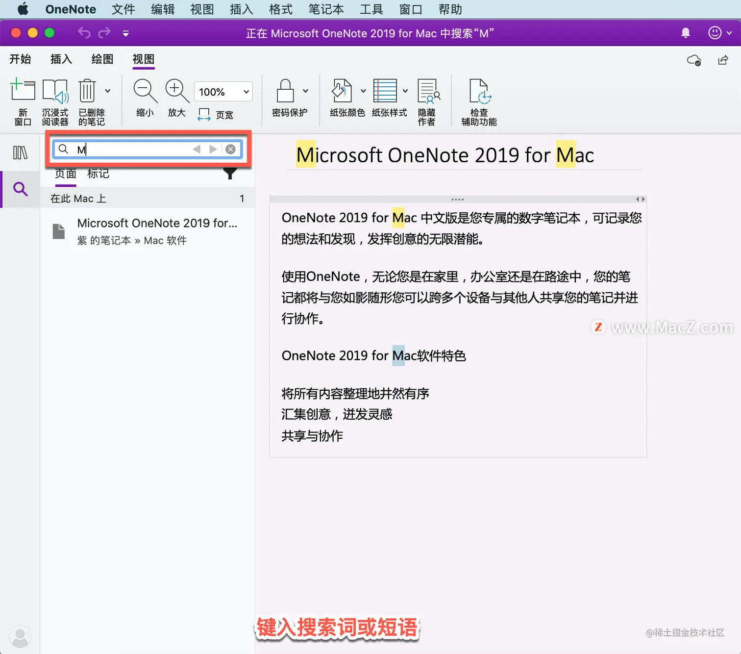741x654 pixels.
Task: Switch to the 开始 ribbon tab
Action: pyautogui.click(x=20, y=59)
